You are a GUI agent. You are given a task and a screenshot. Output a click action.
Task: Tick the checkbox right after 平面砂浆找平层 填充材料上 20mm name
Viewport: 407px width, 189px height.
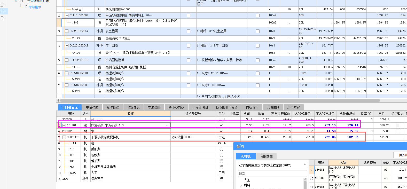tap(189, 15)
